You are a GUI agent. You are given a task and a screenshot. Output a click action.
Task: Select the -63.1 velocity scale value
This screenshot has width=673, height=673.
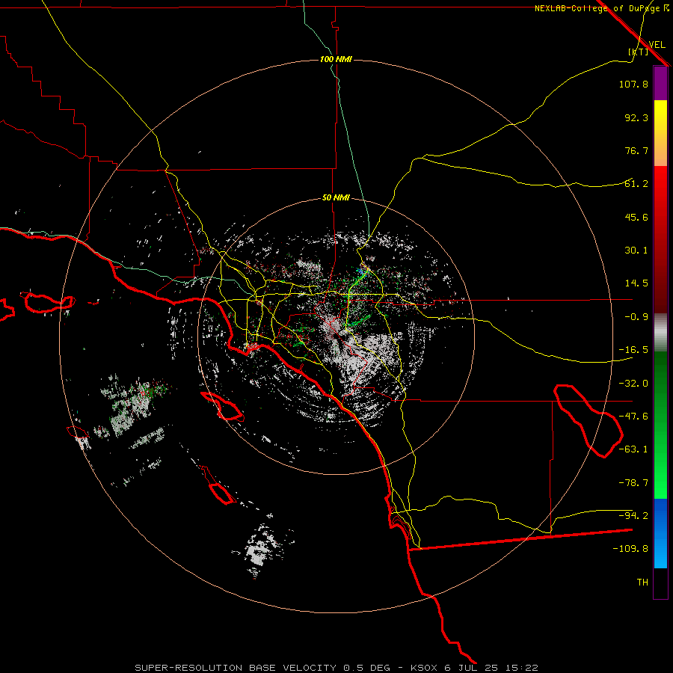(633, 449)
